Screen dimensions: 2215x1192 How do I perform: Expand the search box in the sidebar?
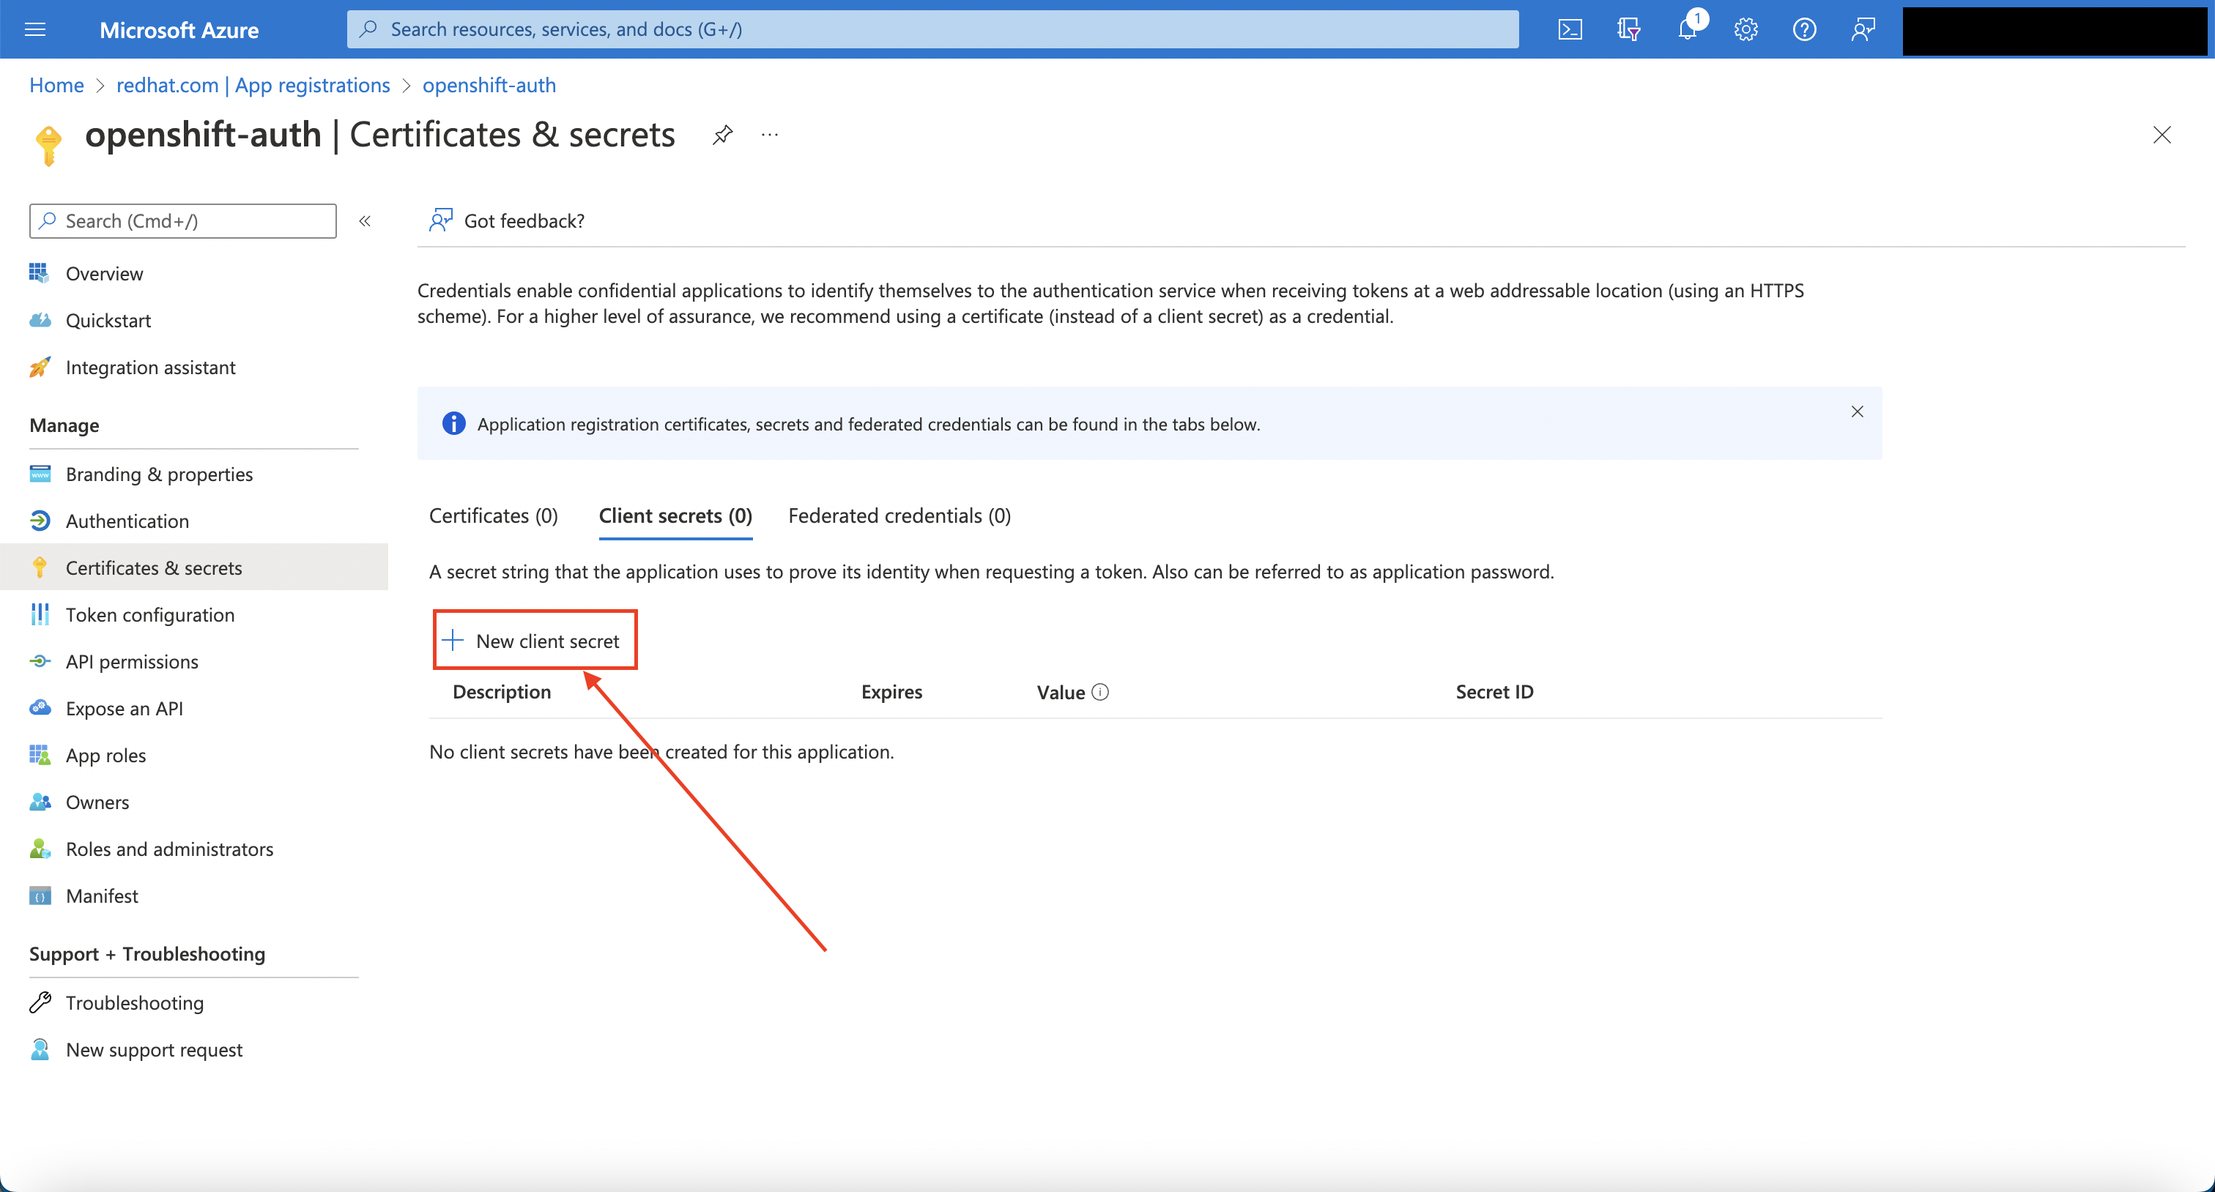(x=182, y=221)
